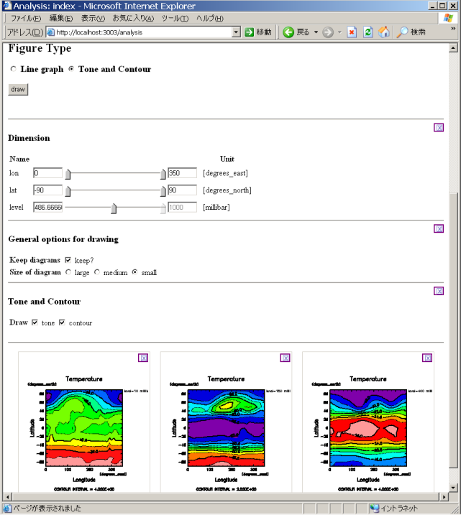461x515 pixels.
Task: Open the お気に入り(A) menu
Action: (x=133, y=19)
